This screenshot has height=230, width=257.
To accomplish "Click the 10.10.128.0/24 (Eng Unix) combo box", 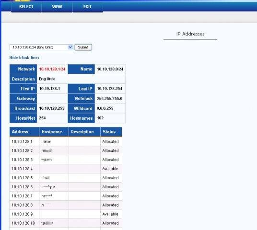I will tap(41, 47).
